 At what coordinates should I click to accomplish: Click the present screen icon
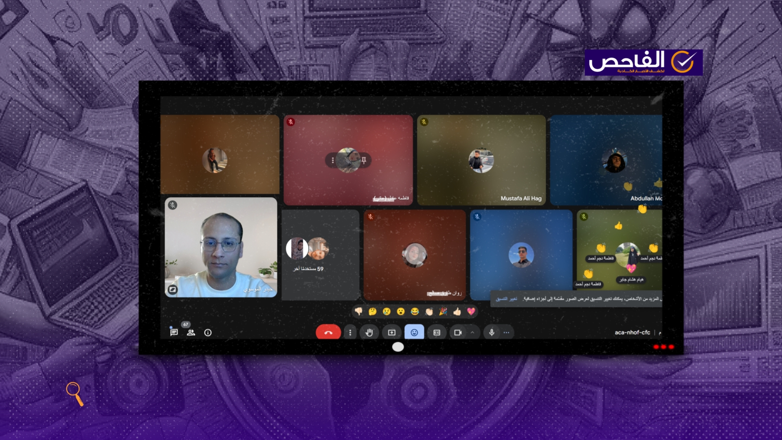392,332
